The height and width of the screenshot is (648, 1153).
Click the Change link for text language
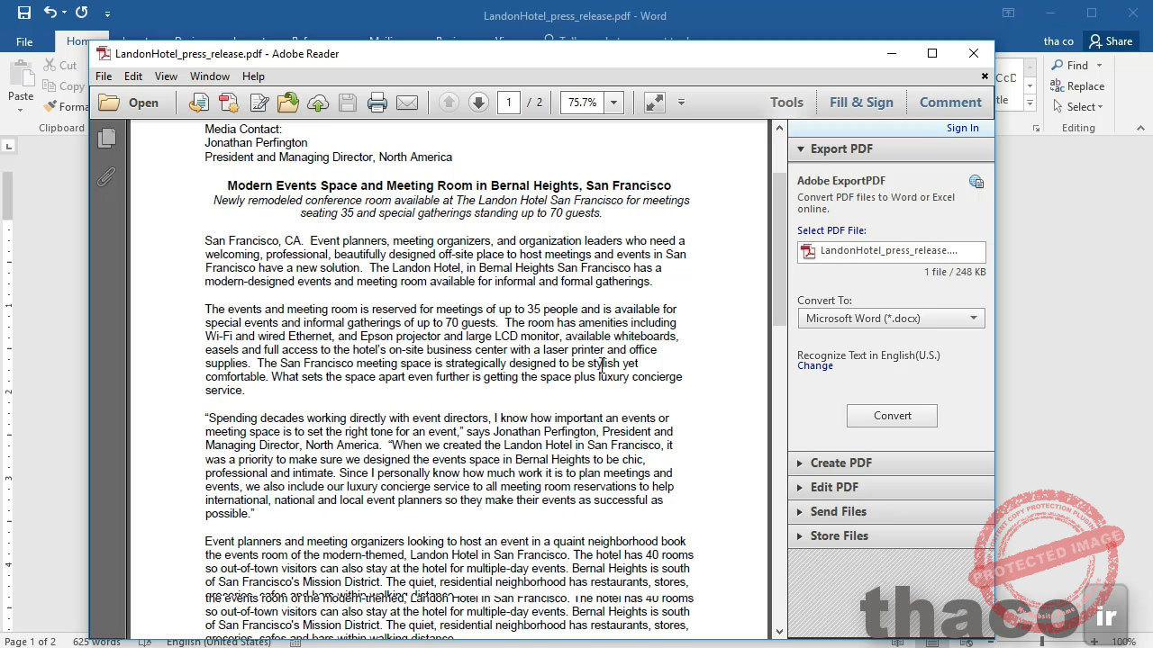coord(814,365)
